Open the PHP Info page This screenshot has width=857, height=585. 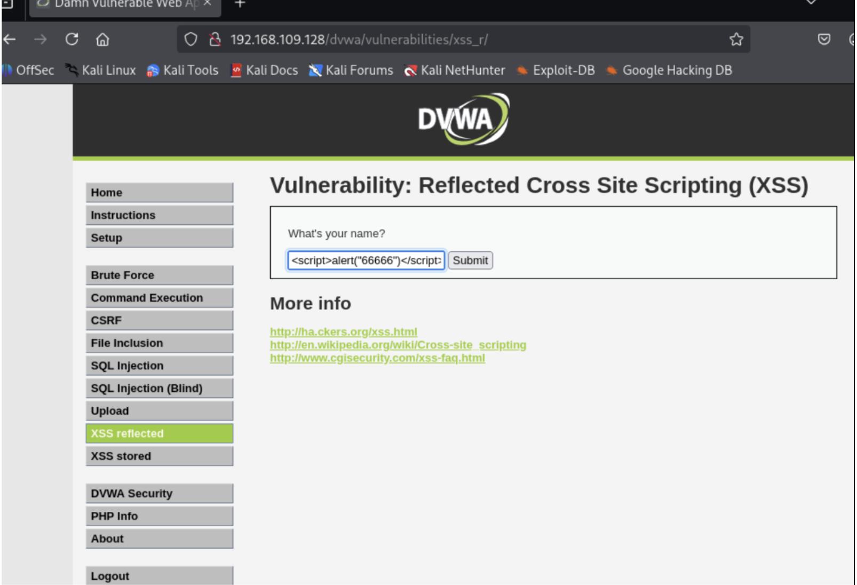click(x=160, y=516)
